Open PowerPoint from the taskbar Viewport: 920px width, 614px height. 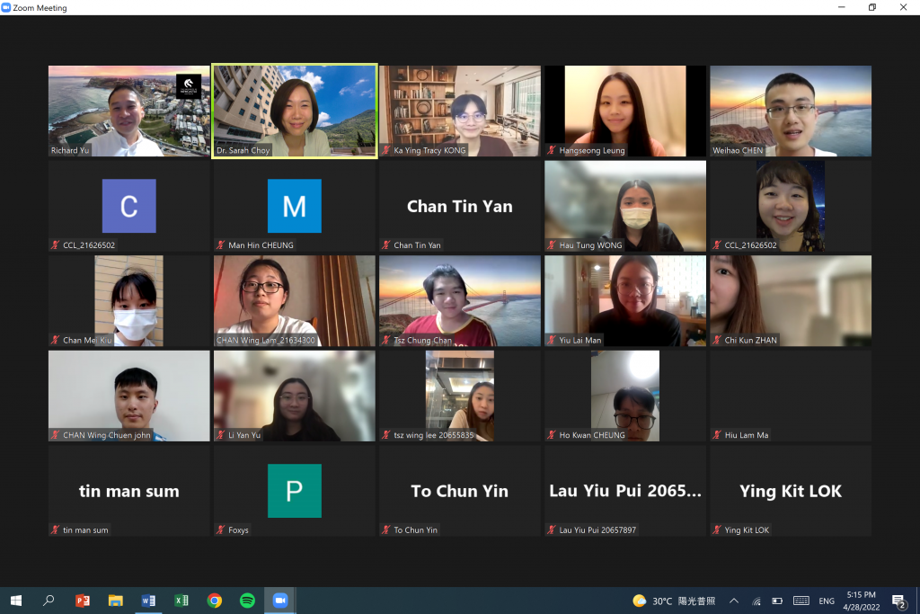(82, 601)
